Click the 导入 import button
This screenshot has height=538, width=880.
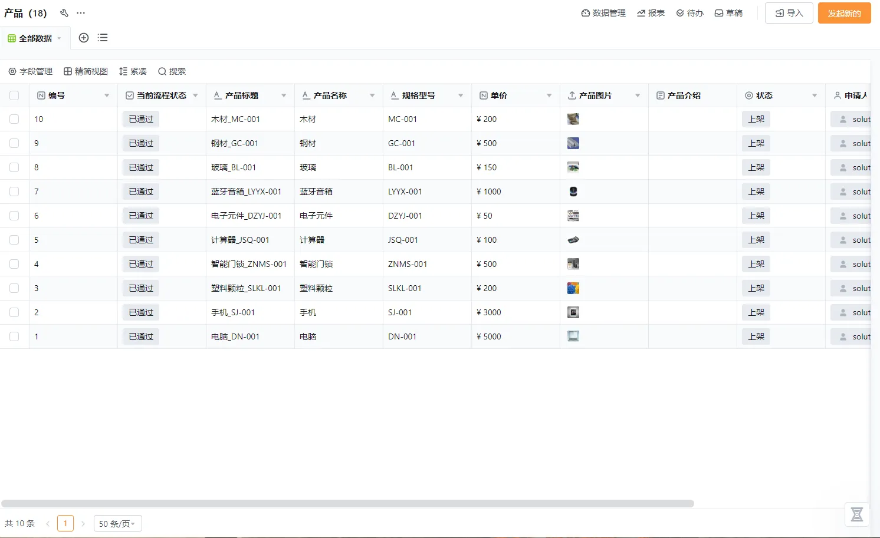click(x=789, y=12)
